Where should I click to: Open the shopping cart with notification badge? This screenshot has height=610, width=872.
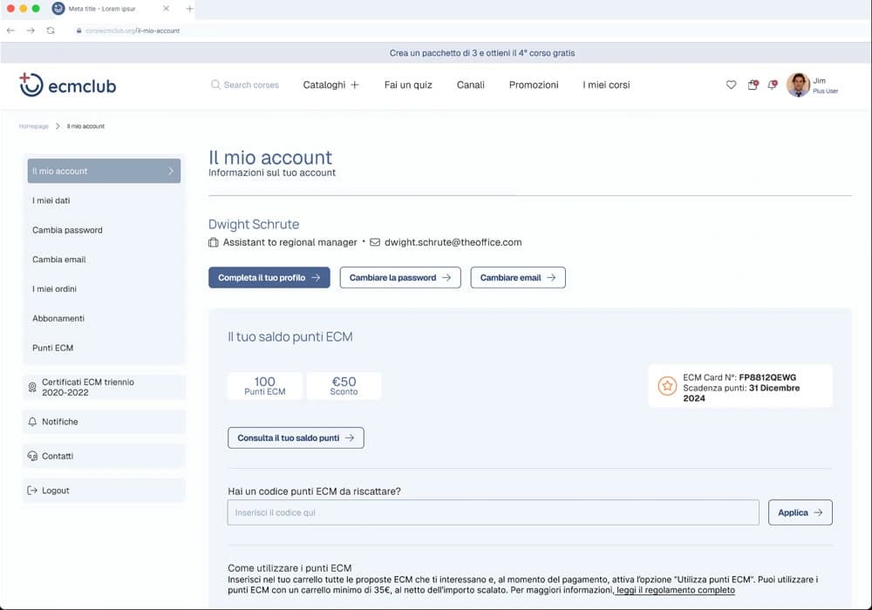coord(753,85)
